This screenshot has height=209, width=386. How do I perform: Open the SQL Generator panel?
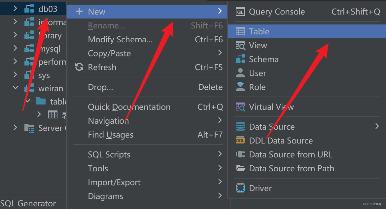[x=28, y=203]
